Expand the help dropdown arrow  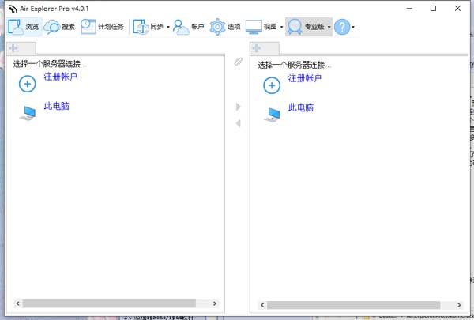pyautogui.click(x=353, y=28)
